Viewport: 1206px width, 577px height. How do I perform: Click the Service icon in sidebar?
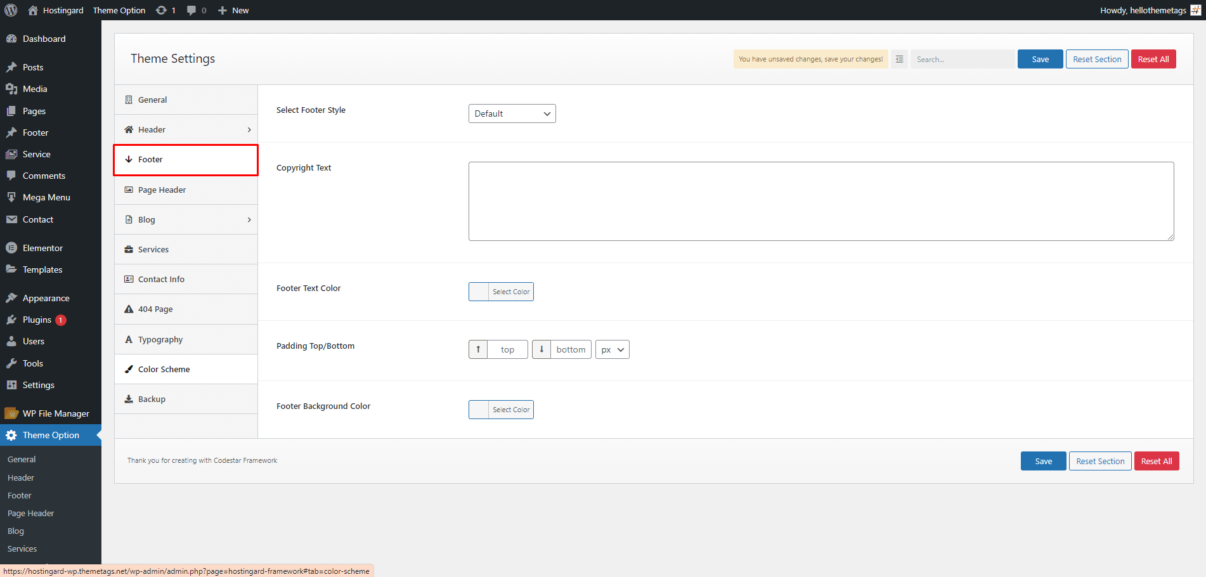click(x=11, y=154)
